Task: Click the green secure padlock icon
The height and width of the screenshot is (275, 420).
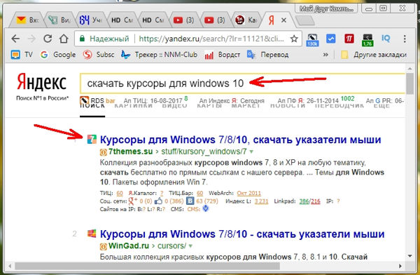Action: (x=82, y=39)
